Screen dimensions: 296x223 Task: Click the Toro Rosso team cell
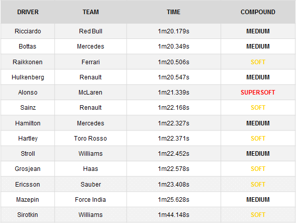(x=90, y=139)
